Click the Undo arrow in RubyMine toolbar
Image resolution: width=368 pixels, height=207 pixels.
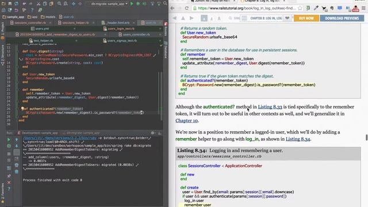click(x=24, y=3)
